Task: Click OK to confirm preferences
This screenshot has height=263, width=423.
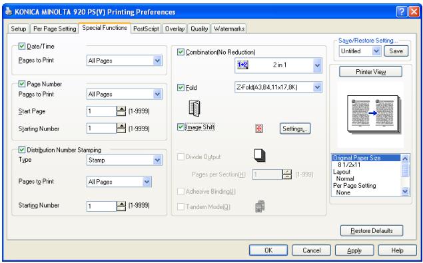Action: [268, 250]
